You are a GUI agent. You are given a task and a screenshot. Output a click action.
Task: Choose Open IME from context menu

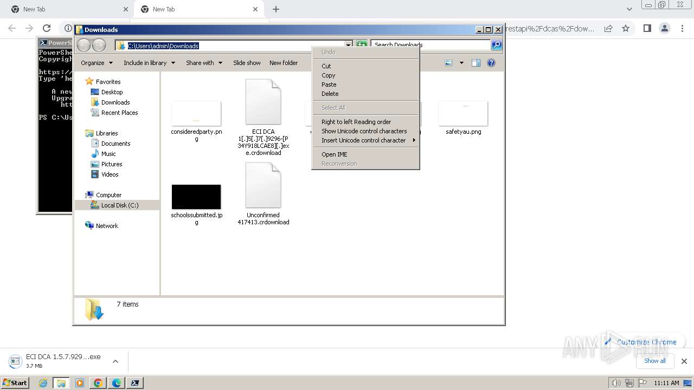click(365, 154)
